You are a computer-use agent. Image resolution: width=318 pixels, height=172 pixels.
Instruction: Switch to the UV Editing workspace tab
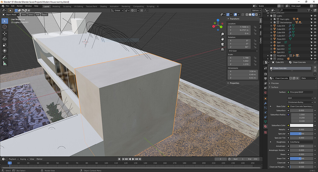pos(79,6)
